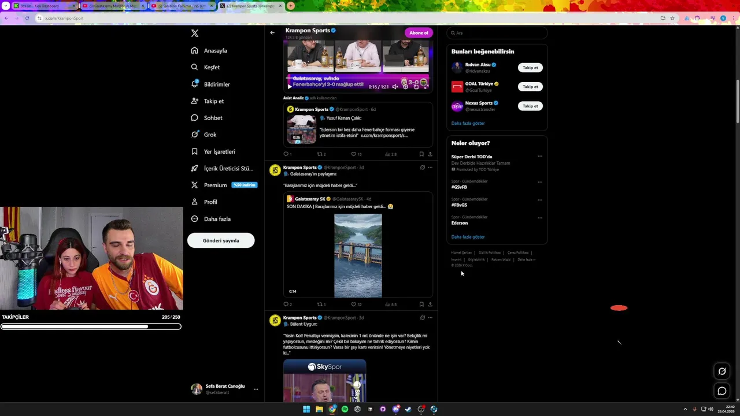Open video playback settings gear

[x=405, y=87]
